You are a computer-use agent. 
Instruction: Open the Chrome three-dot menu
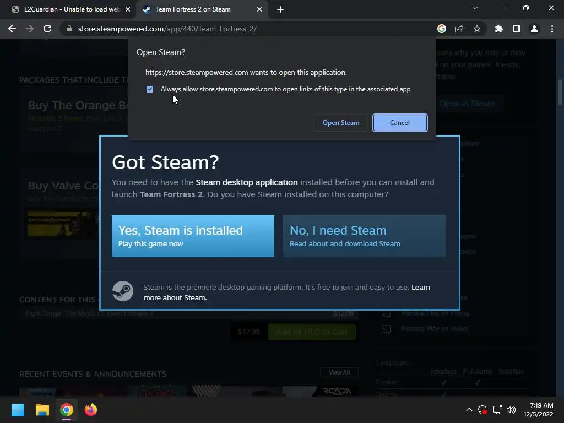click(x=552, y=29)
